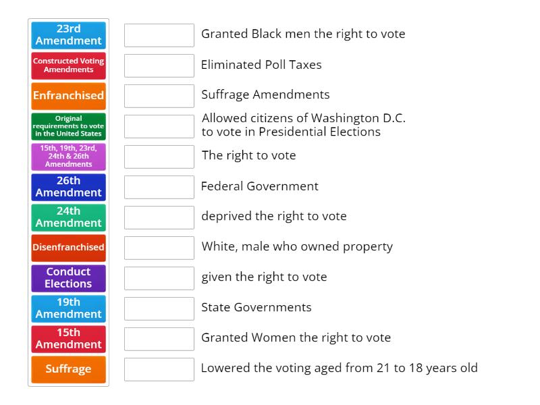
Task: Click the 26th Amendment tile
Action: click(x=68, y=187)
